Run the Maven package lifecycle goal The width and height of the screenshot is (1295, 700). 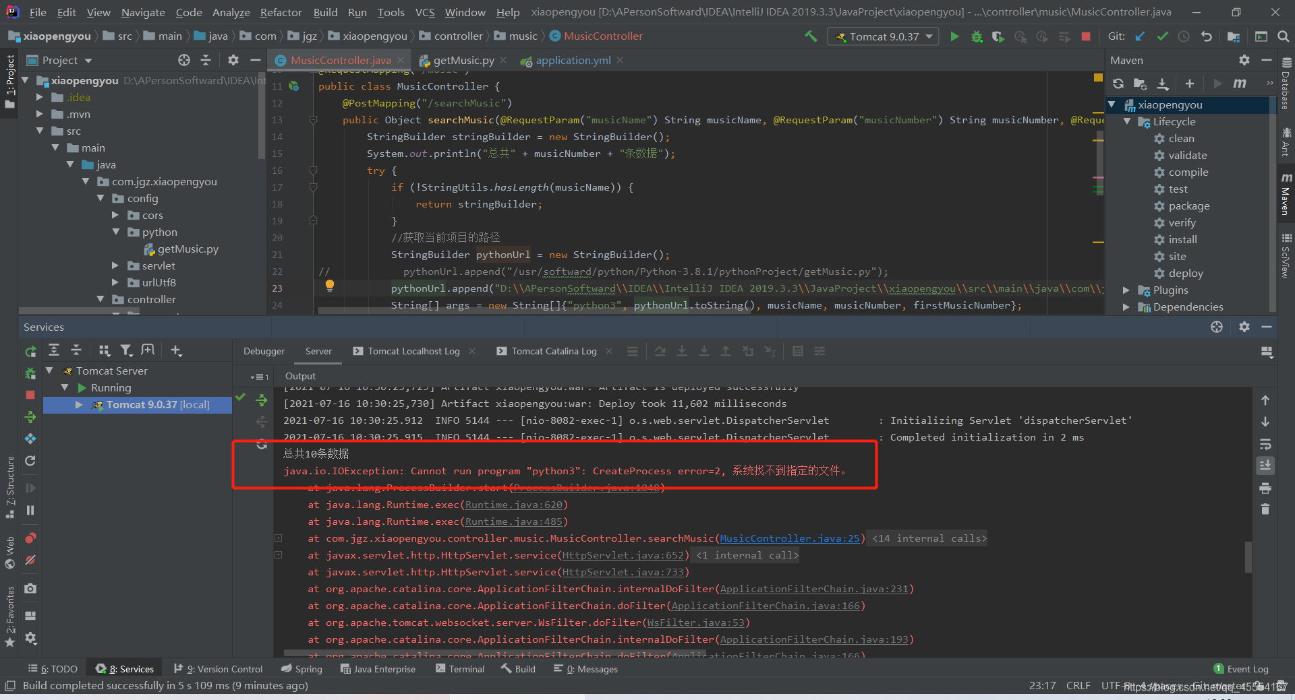tap(1189, 205)
